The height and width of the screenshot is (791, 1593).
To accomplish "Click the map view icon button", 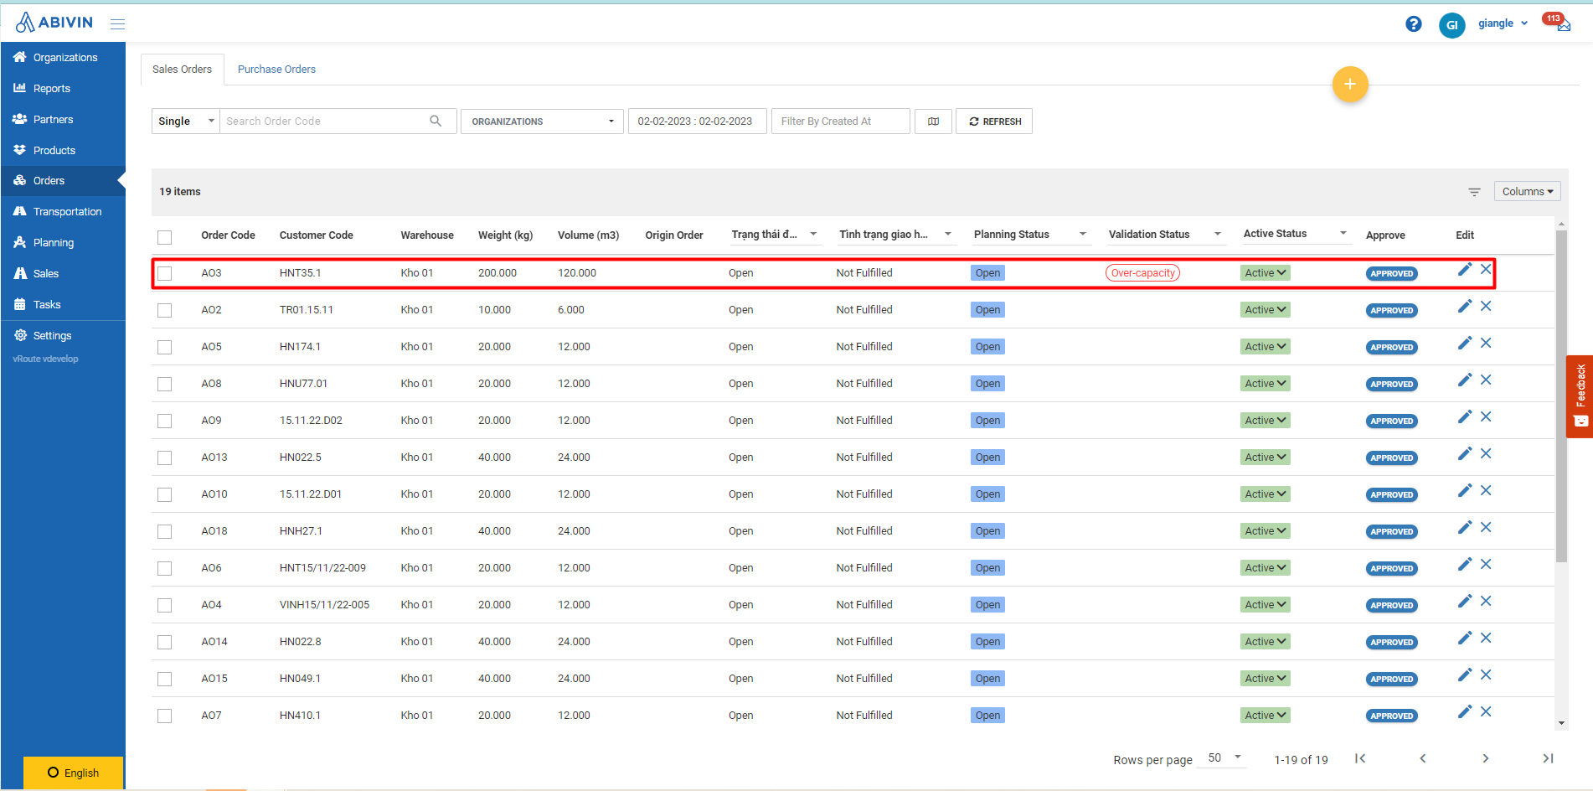I will [x=933, y=121].
